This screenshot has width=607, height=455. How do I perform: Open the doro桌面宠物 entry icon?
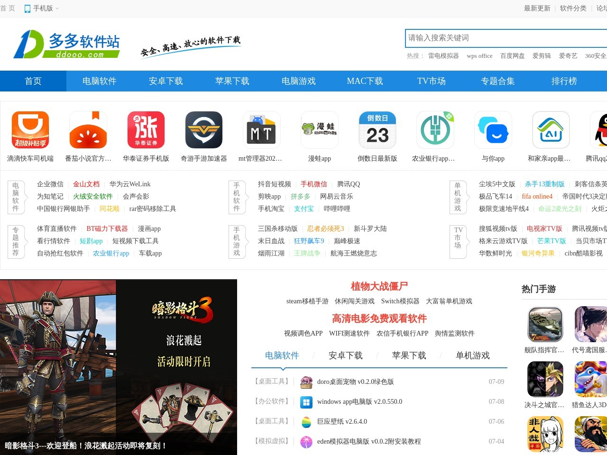tap(307, 382)
